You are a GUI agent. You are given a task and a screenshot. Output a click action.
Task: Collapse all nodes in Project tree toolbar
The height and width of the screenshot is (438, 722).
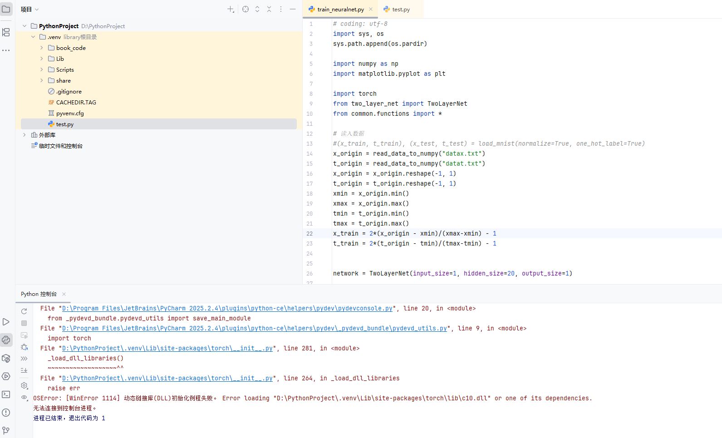(x=269, y=9)
